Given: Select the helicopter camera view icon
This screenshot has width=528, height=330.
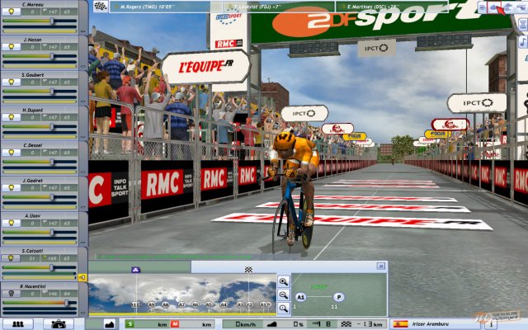Looking at the screenshot, I should tap(521, 7).
